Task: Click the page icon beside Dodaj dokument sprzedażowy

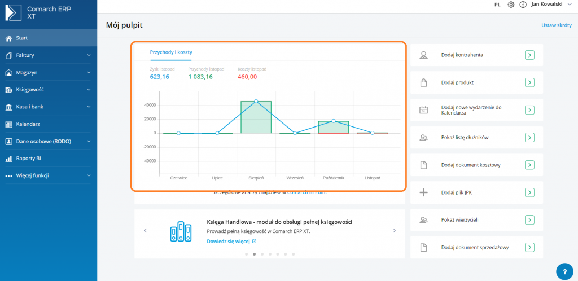Action: point(423,248)
